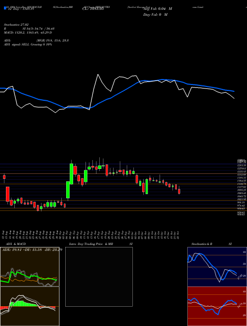Click the highest peak of the white price line
The width and height of the screenshot is (247, 326).
coord(98,74)
